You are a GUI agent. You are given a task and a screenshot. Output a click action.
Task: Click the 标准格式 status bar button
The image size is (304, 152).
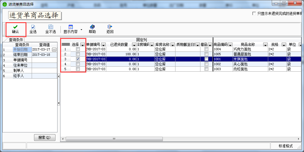pyautogui.click(x=286, y=146)
